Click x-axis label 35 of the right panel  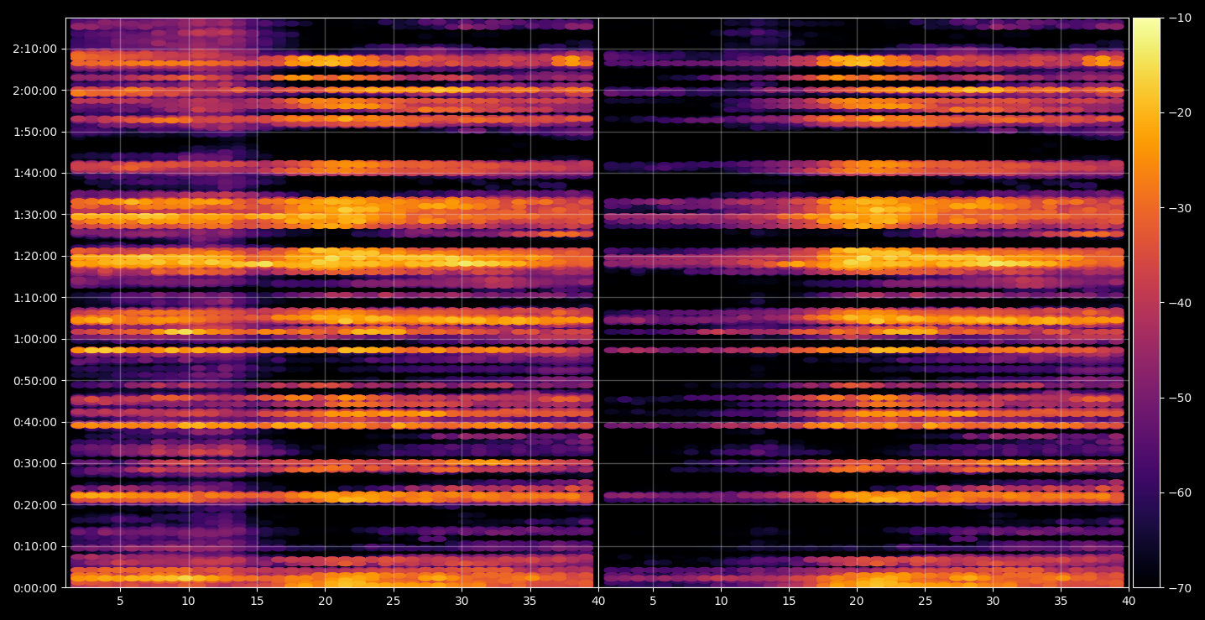pyautogui.click(x=1061, y=601)
